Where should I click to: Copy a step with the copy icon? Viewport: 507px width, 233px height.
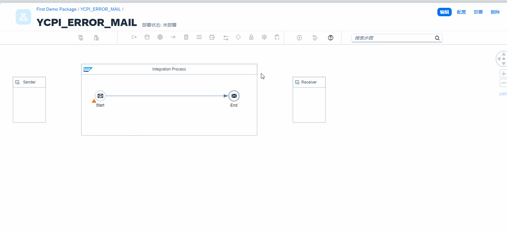pyautogui.click(x=81, y=38)
